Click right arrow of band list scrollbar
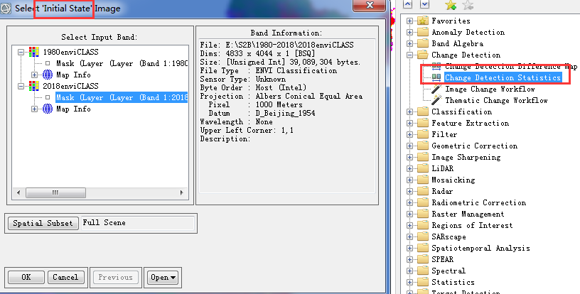 click(182, 192)
